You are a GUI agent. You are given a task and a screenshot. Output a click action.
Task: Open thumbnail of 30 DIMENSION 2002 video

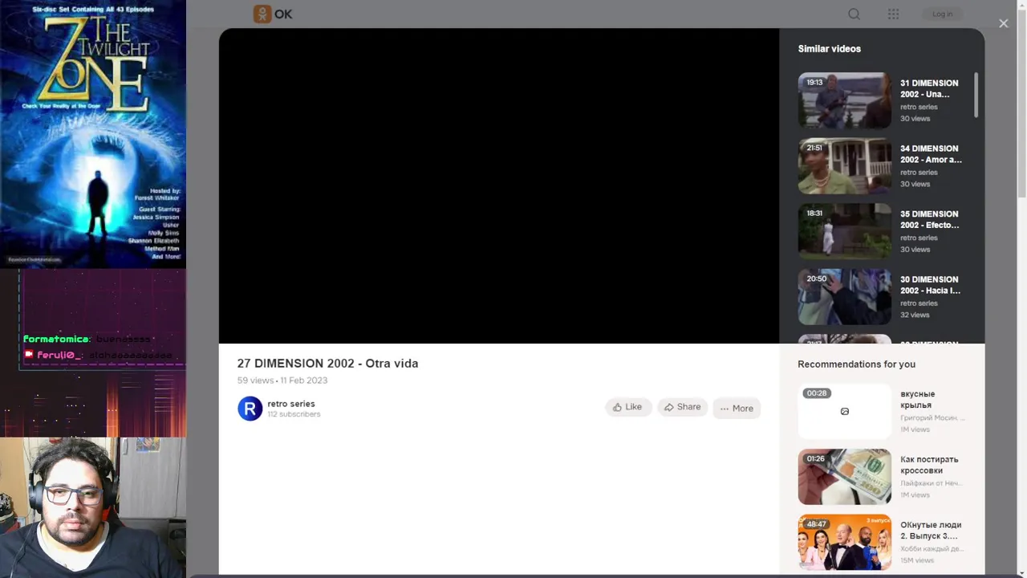pyautogui.click(x=844, y=297)
